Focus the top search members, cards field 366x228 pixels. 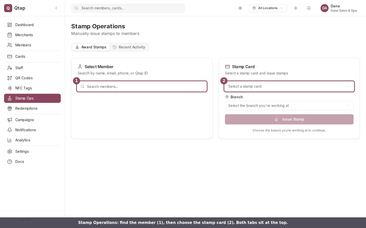click(128, 8)
